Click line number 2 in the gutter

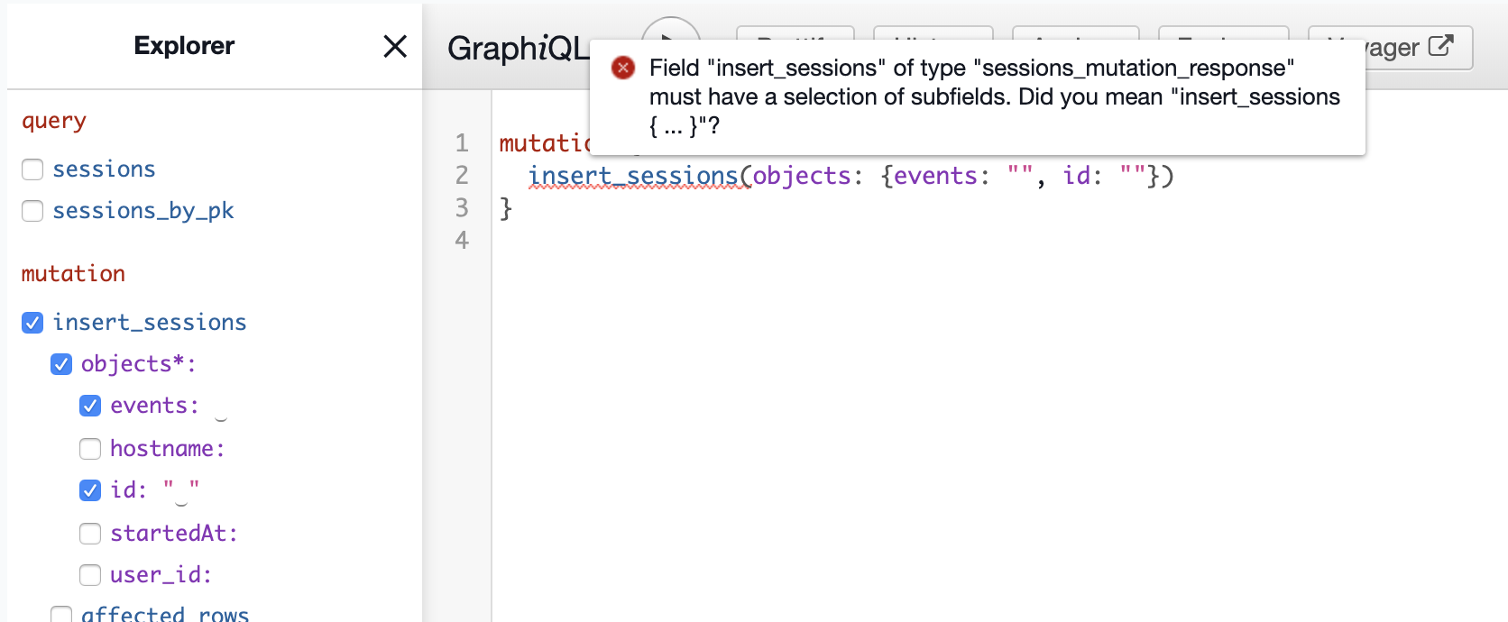tap(462, 176)
